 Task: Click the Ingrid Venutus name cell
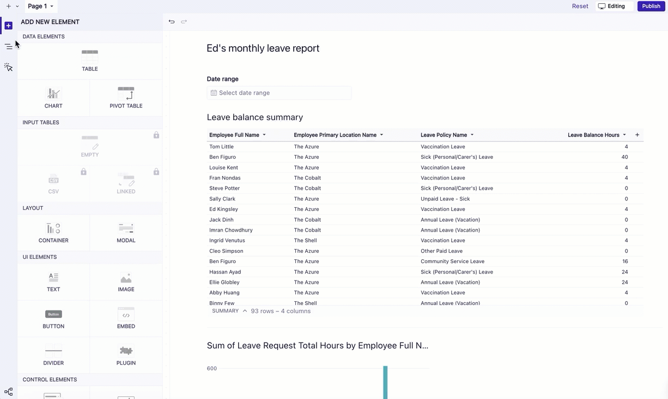pyautogui.click(x=227, y=240)
